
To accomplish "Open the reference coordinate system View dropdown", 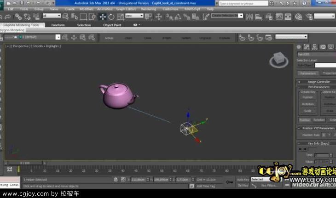I will click(134, 16).
